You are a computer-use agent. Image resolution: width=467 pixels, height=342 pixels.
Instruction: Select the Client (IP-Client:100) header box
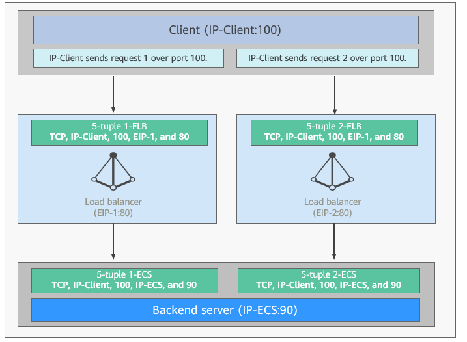click(x=226, y=30)
